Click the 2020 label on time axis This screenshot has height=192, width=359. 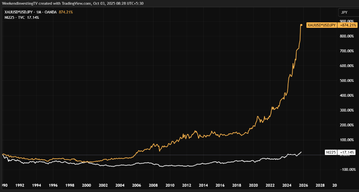point(253,185)
